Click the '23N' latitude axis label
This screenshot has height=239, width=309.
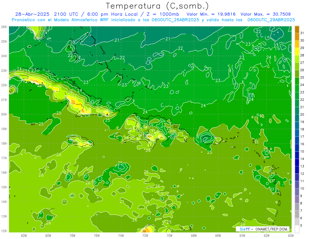click(x=4, y=70)
